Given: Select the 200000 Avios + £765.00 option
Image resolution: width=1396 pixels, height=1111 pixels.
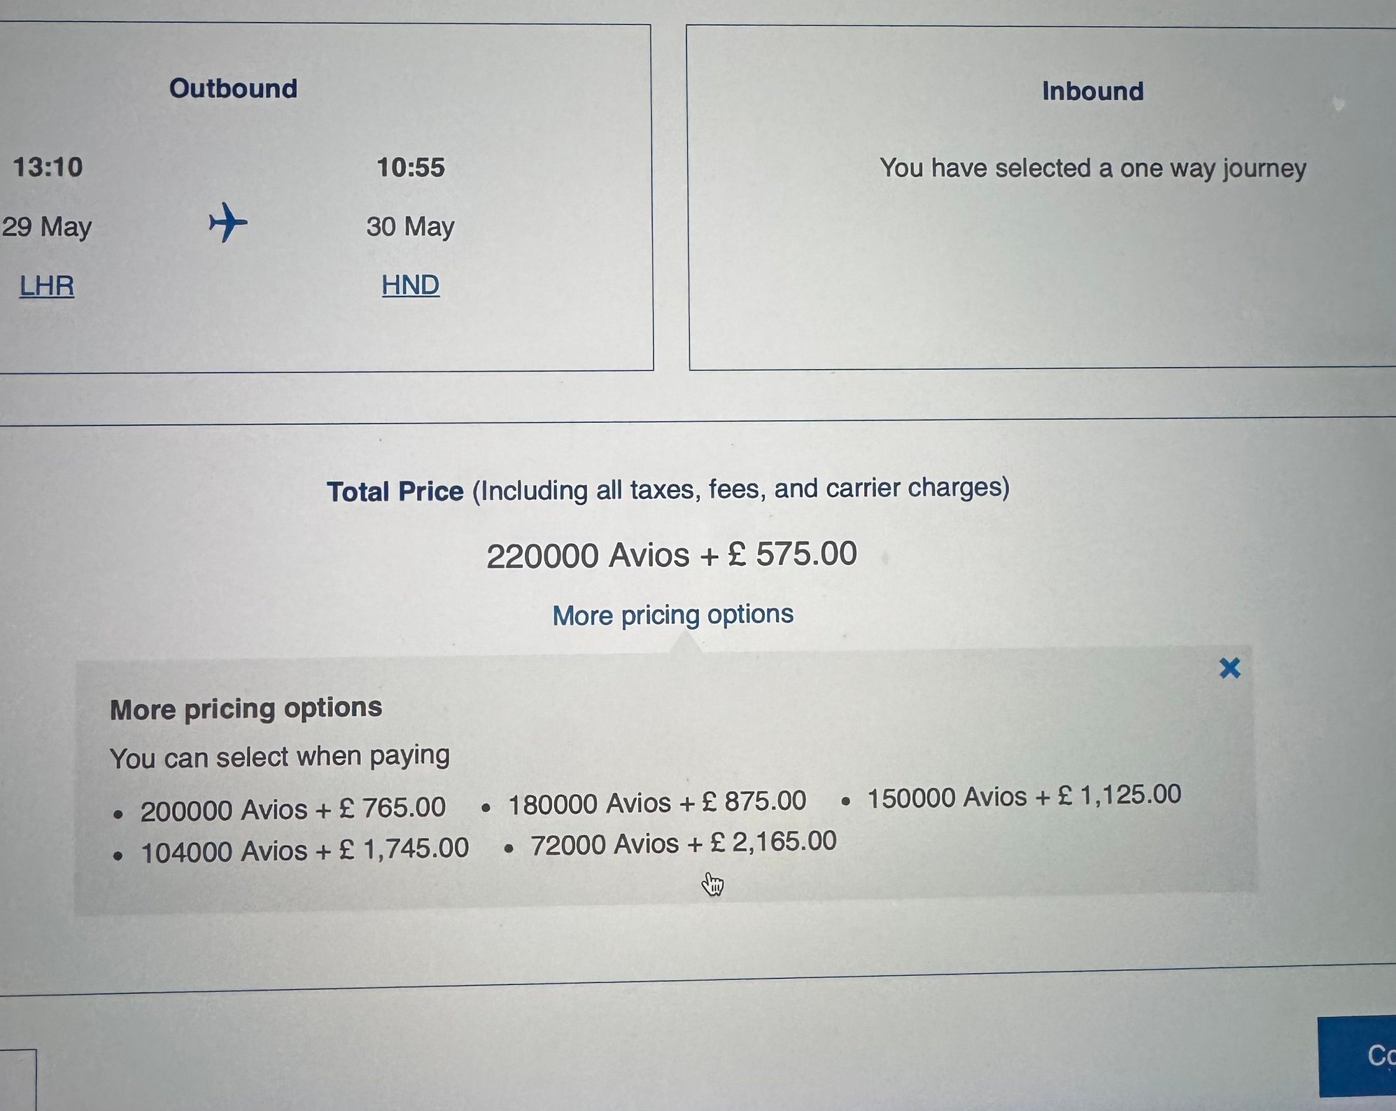Looking at the screenshot, I should pyautogui.click(x=292, y=809).
